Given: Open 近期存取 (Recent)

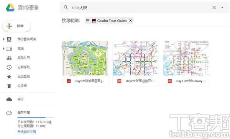Looking at the screenshot, I should (x=24, y=67).
